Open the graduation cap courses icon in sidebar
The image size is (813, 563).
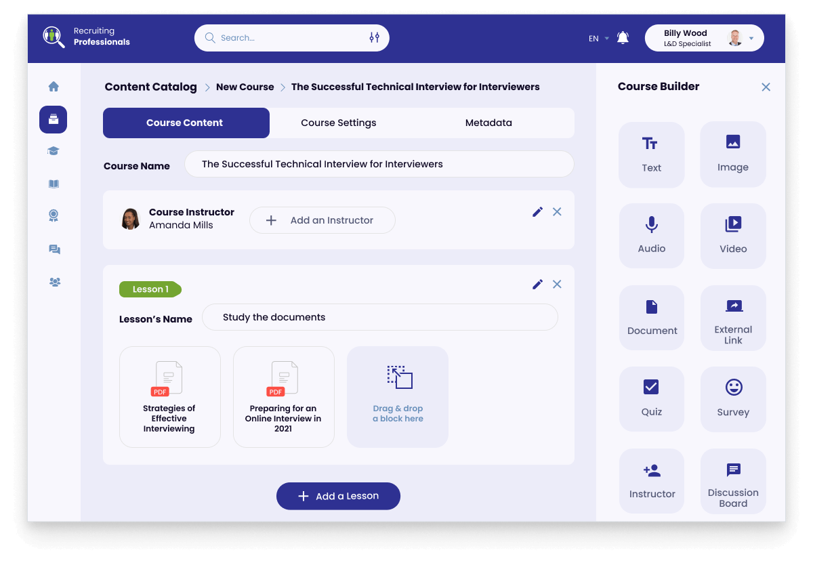click(x=54, y=151)
